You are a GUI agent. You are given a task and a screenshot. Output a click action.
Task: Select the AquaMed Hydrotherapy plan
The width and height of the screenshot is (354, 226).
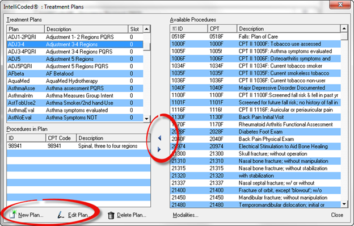[x=75, y=81]
